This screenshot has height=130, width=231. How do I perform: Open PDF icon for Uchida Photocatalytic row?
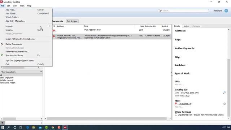[x=54, y=36]
